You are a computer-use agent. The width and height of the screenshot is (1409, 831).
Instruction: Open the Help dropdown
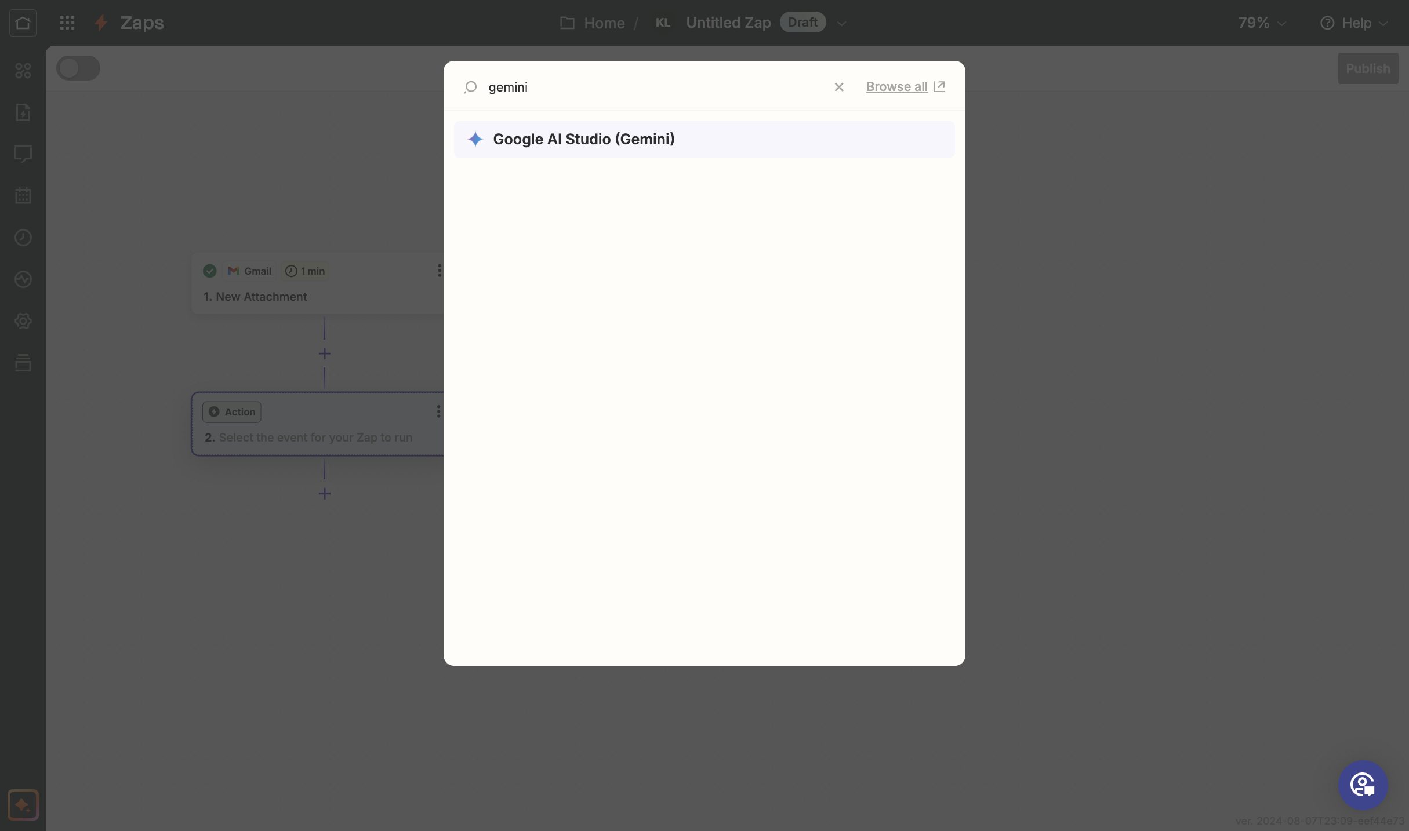tap(1354, 23)
